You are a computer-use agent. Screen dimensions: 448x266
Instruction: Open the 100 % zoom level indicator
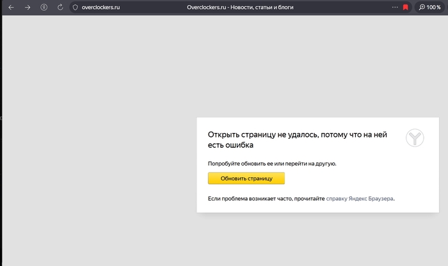point(434,7)
